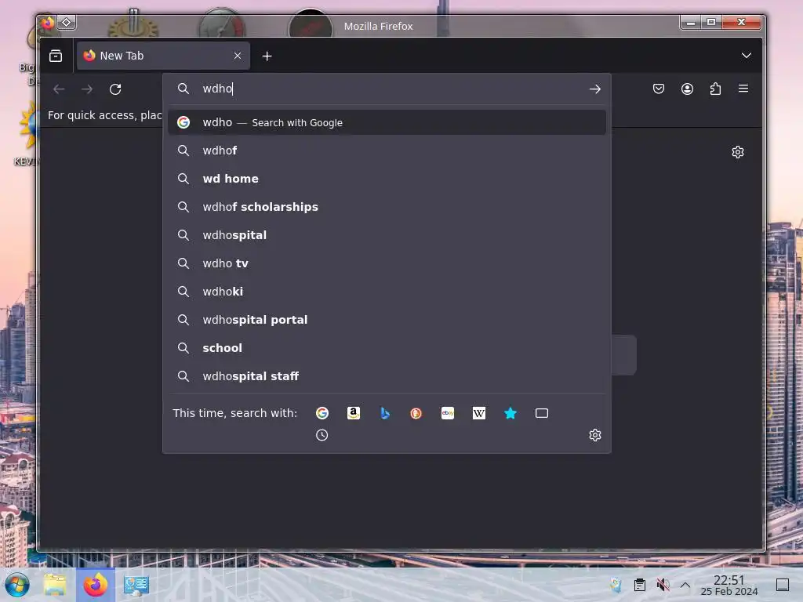Open the Windows Start button
The width and height of the screenshot is (803, 602).
tap(17, 585)
